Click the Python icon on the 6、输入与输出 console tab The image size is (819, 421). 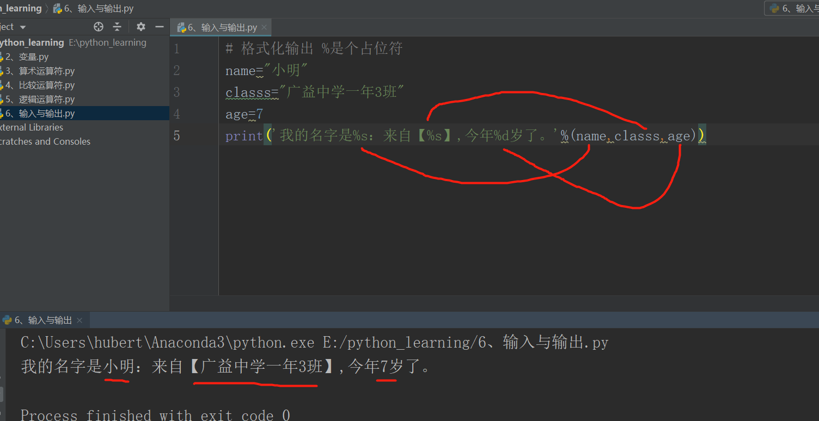click(x=8, y=320)
